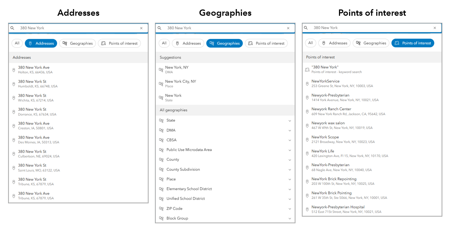Click the keyword search icon for "380 New York"

click(x=307, y=70)
